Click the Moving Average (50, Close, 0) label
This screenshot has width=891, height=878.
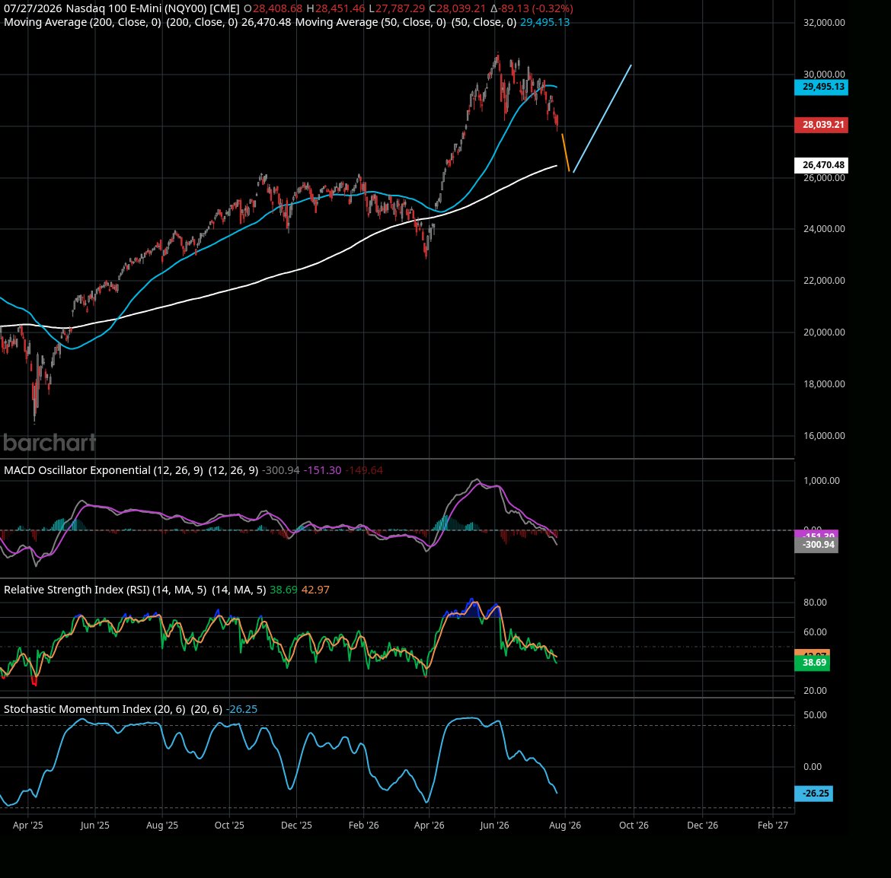tap(371, 22)
